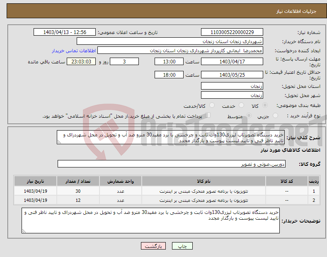Select the متوسط purchase type radio
The image size is (327, 257).
249,115
